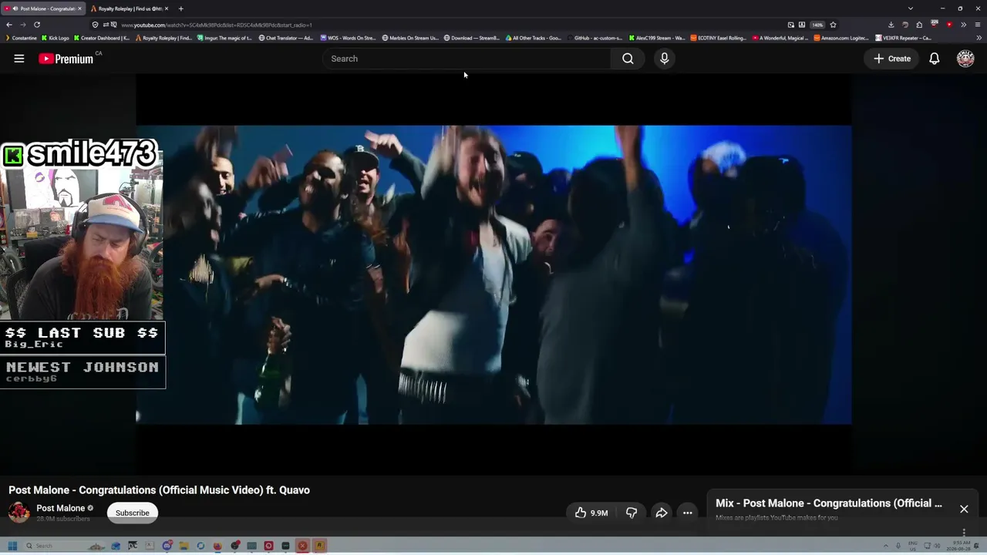Image resolution: width=987 pixels, height=555 pixels.
Task: Open the Marbles On Stream bookmark
Action: point(410,38)
